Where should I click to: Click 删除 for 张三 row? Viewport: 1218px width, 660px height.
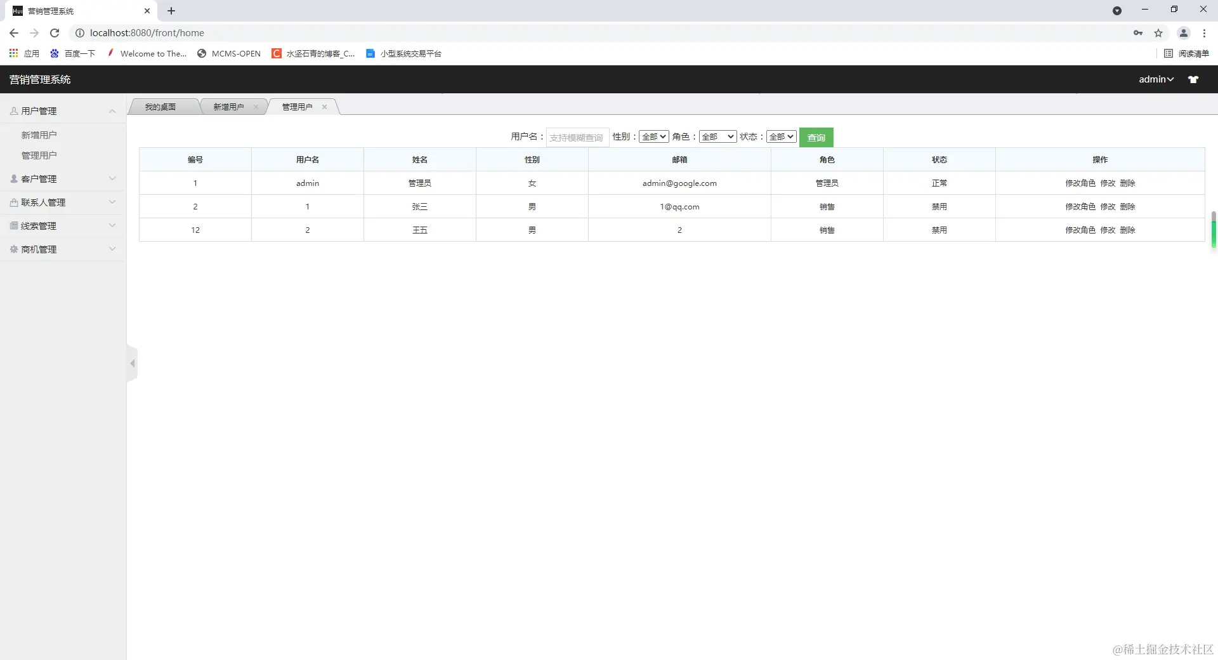tap(1127, 206)
